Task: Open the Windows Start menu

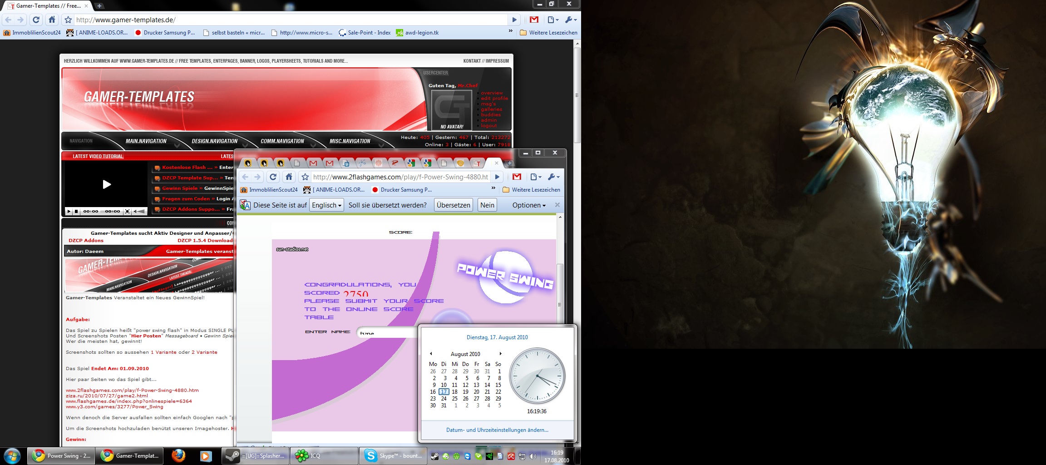Action: click(12, 456)
